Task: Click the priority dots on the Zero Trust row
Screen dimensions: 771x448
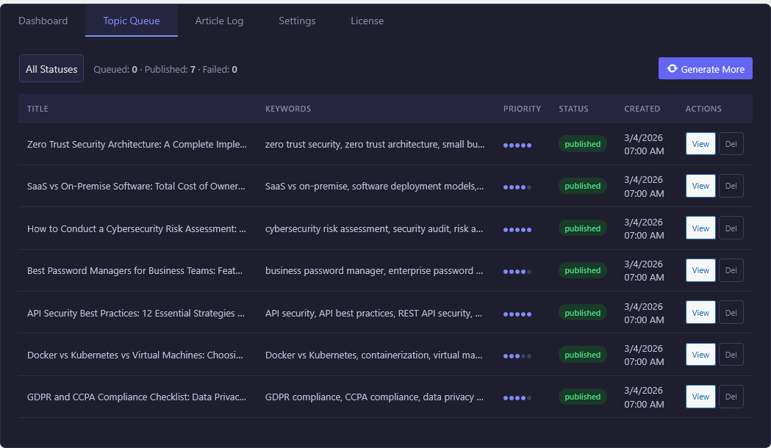Action: tap(517, 145)
